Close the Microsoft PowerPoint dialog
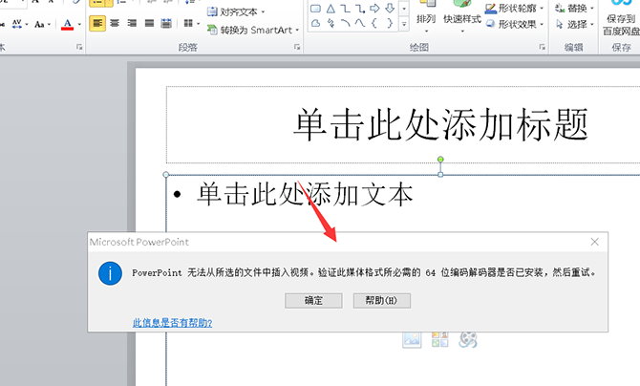The height and width of the screenshot is (386, 640). pos(595,242)
